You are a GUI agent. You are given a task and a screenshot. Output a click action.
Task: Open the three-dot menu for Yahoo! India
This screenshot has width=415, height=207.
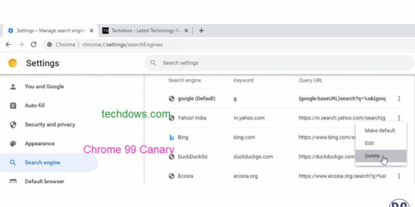(x=399, y=118)
